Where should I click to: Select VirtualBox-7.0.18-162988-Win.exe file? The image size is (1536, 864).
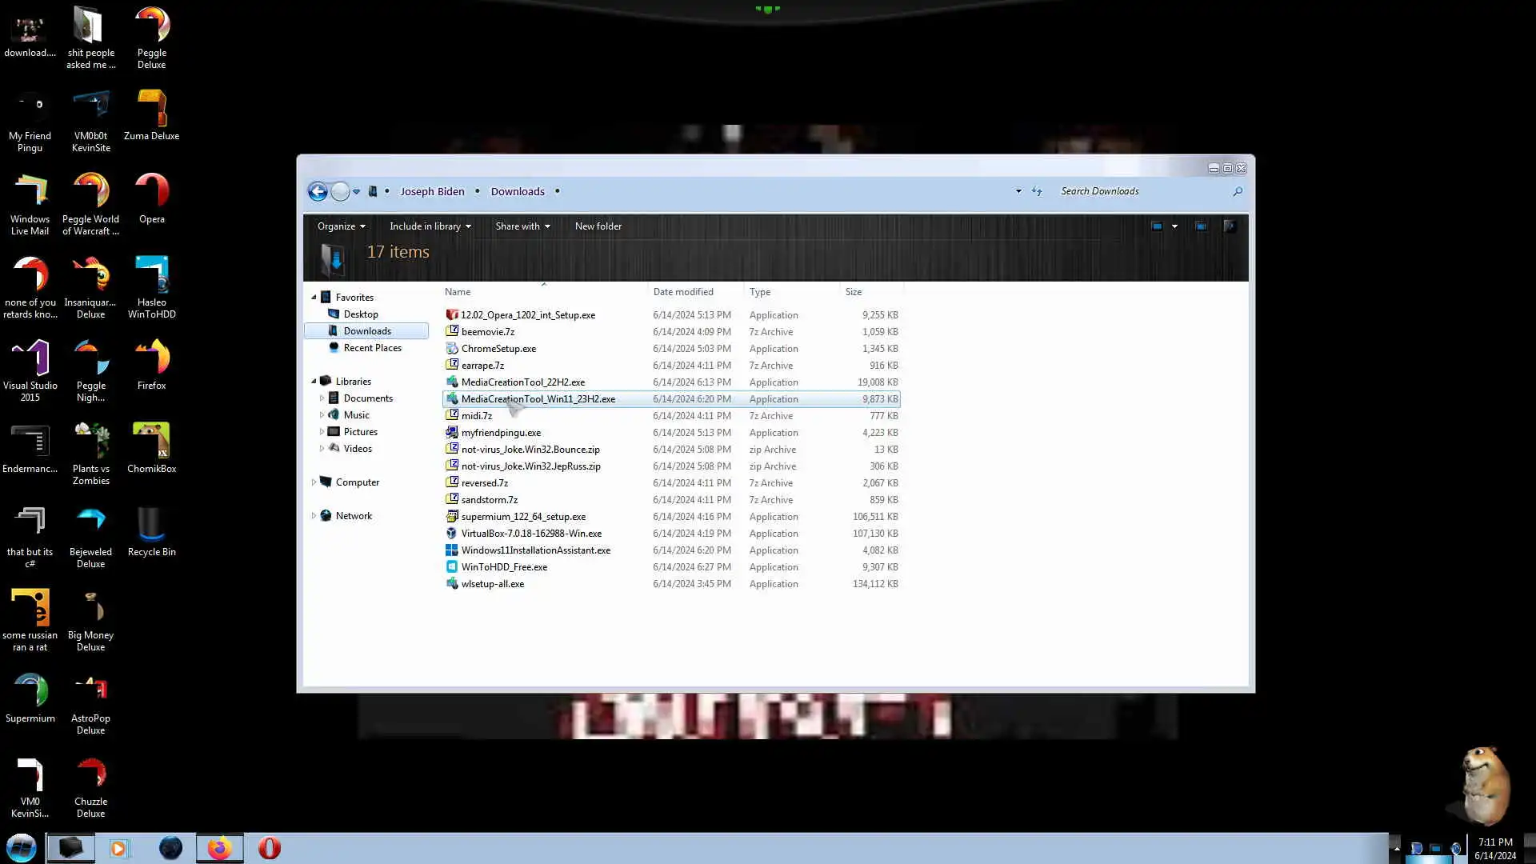[531, 534]
